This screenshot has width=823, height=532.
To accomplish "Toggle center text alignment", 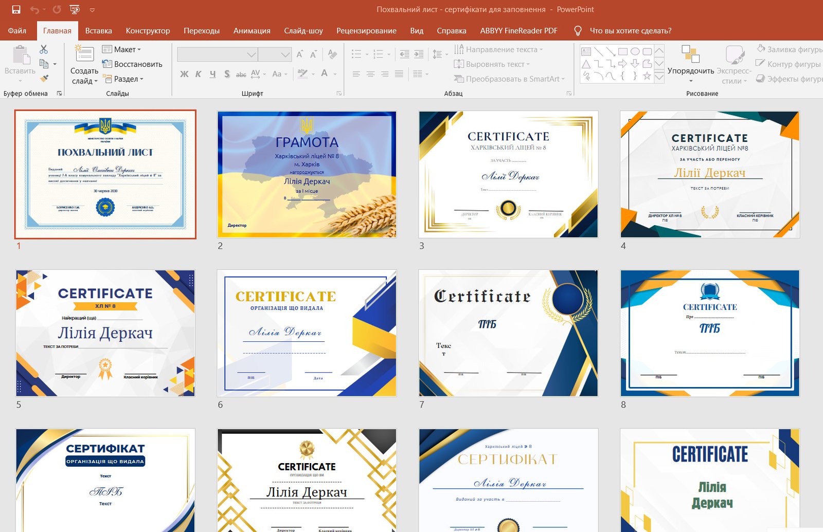I will click(x=370, y=74).
